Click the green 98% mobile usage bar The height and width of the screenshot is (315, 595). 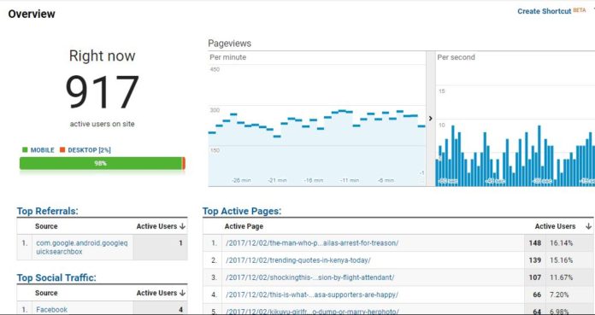pyautogui.click(x=101, y=163)
